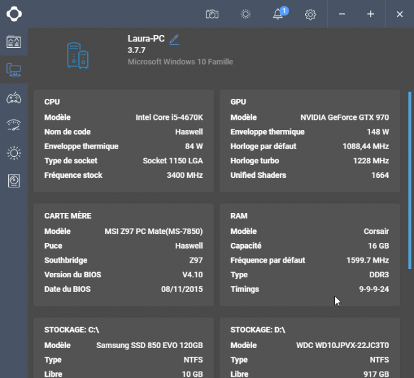Select the GPU info card

310,141
